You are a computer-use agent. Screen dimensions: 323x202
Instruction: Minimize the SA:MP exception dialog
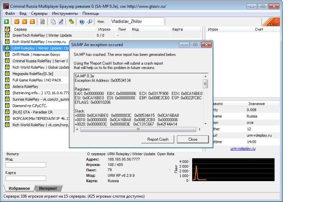point(184,44)
